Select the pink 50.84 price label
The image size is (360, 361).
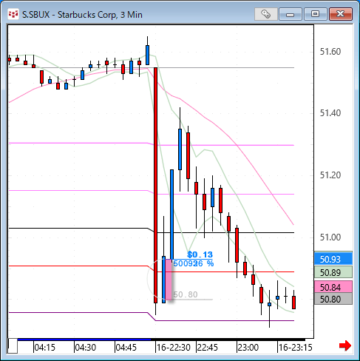[333, 287]
